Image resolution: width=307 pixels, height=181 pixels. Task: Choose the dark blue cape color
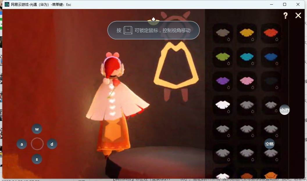(271, 57)
